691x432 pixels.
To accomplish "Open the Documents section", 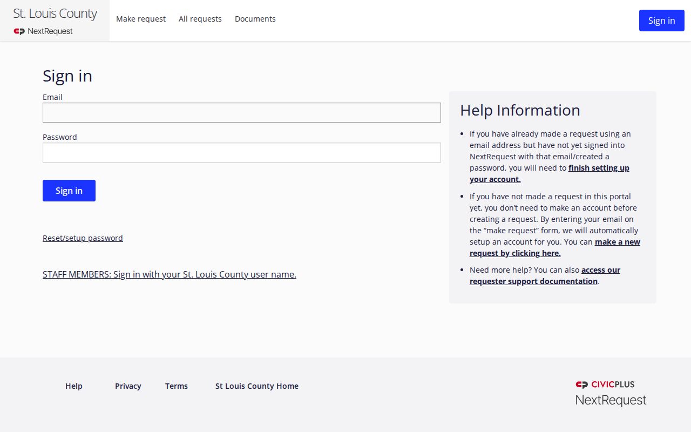I will coord(255,19).
